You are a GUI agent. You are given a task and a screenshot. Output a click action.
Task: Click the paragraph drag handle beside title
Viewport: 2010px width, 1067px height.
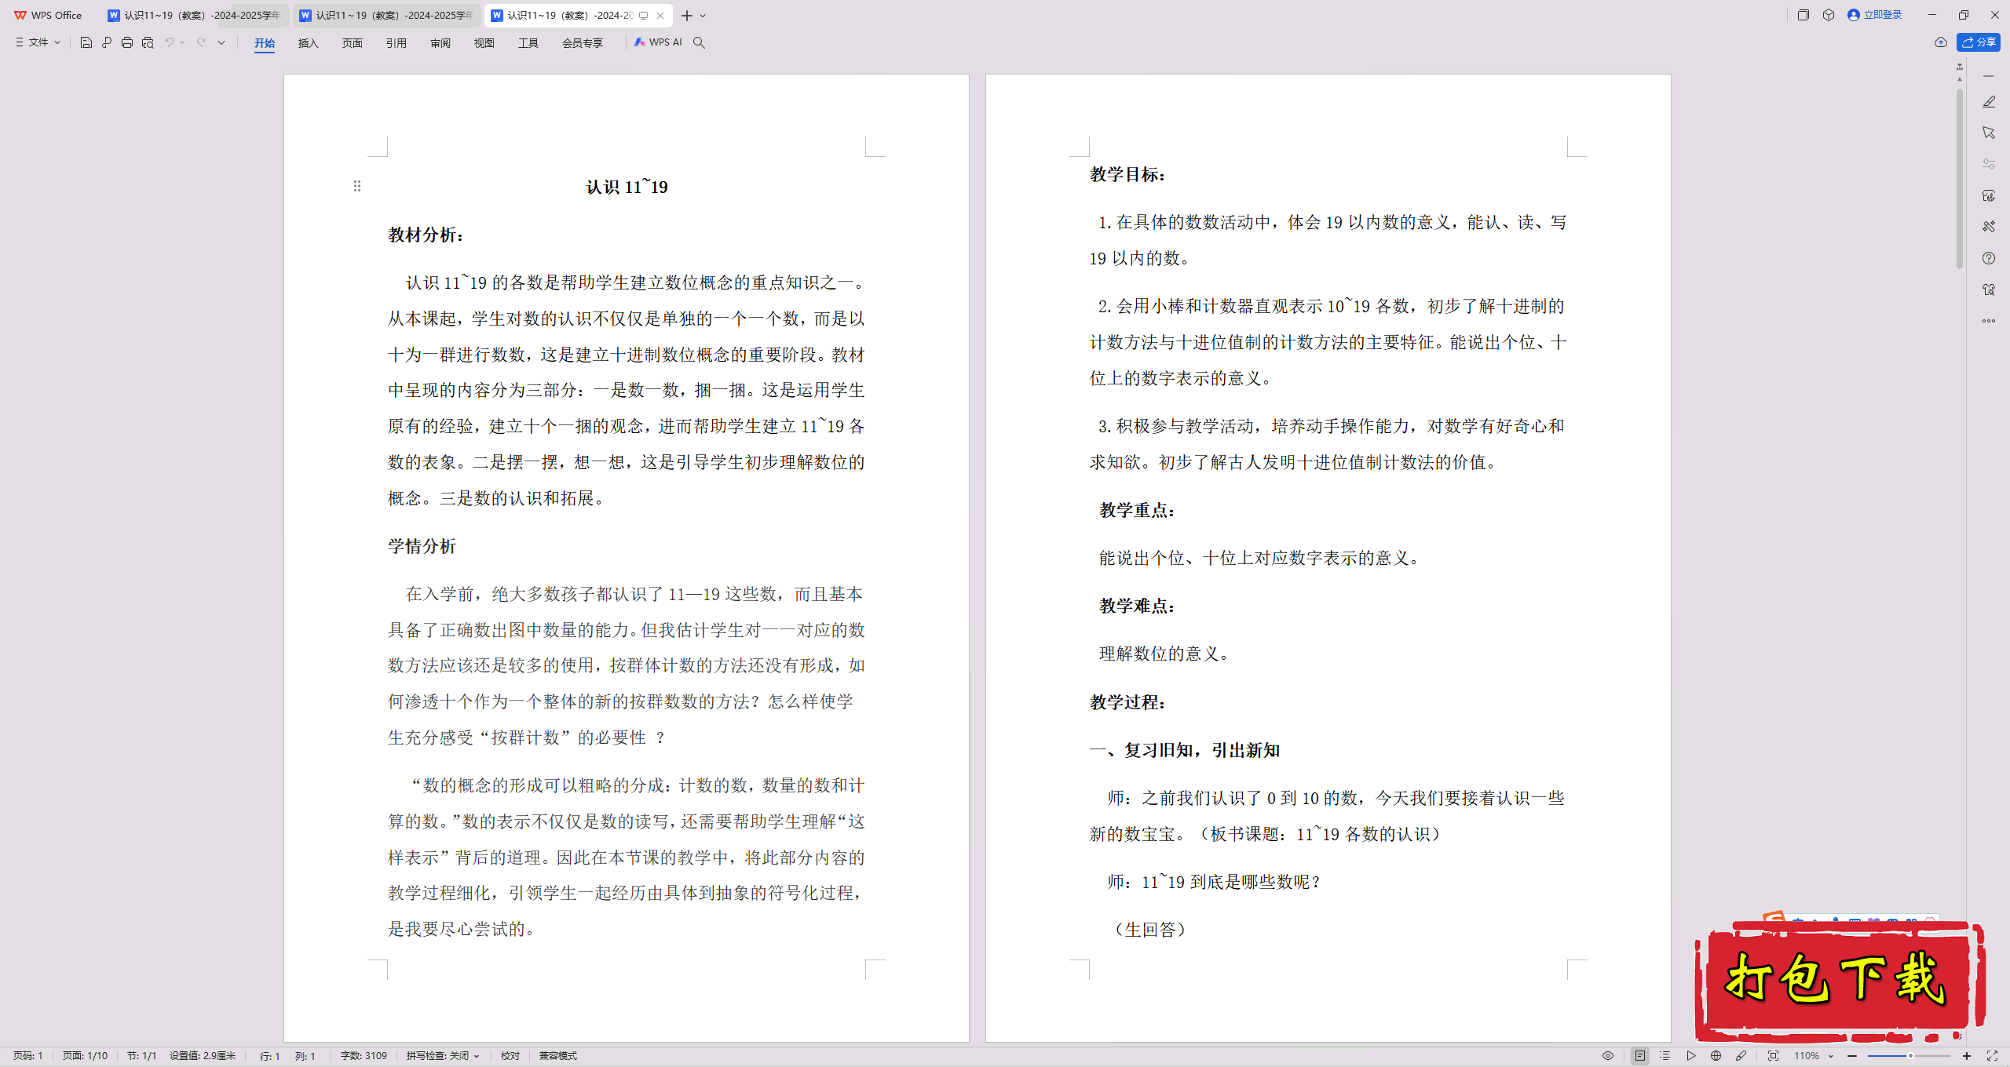357,186
